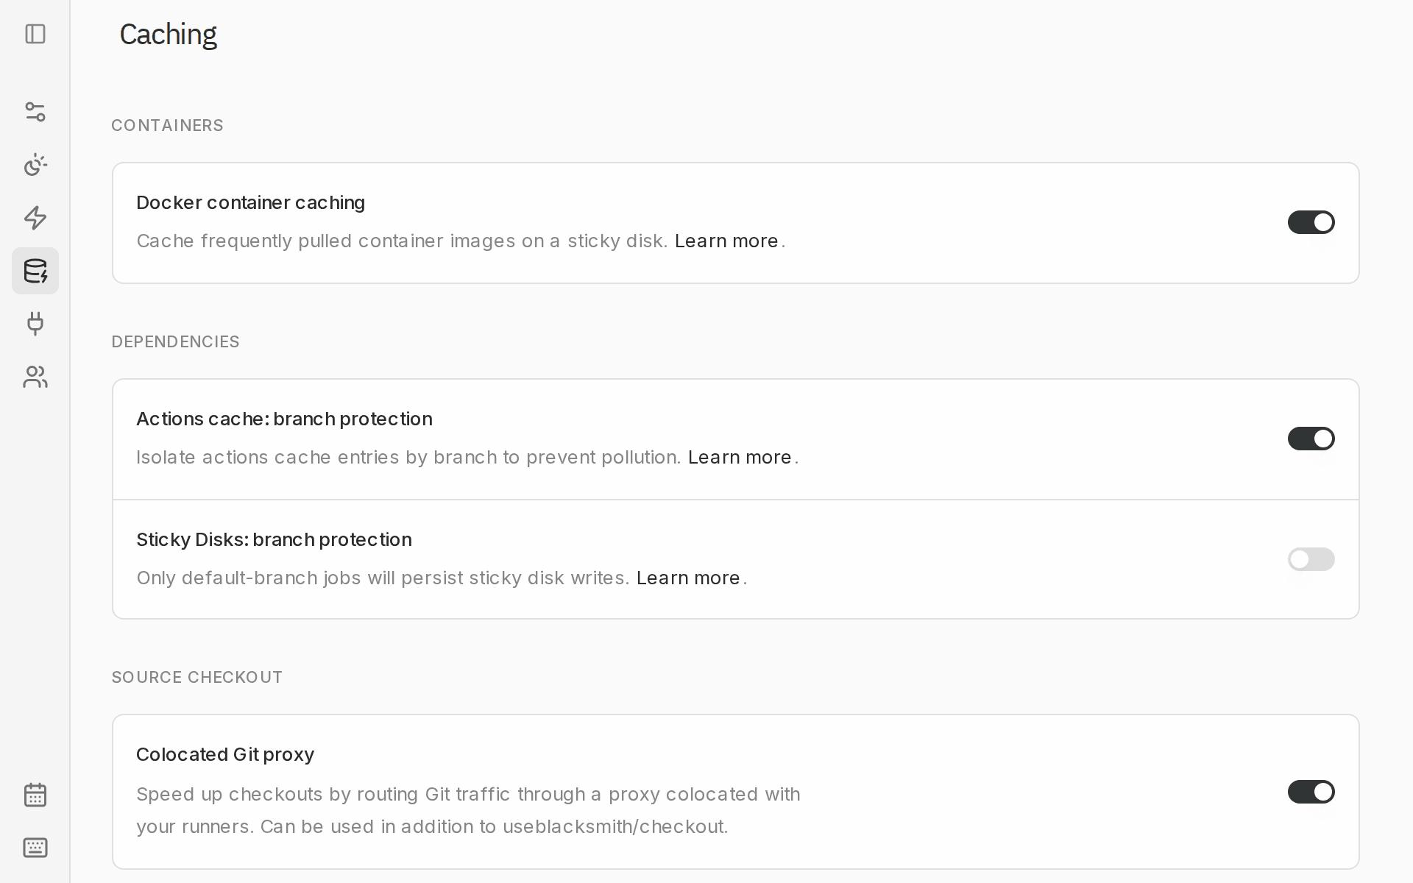
Task: Select the database caching icon
Action: (35, 271)
